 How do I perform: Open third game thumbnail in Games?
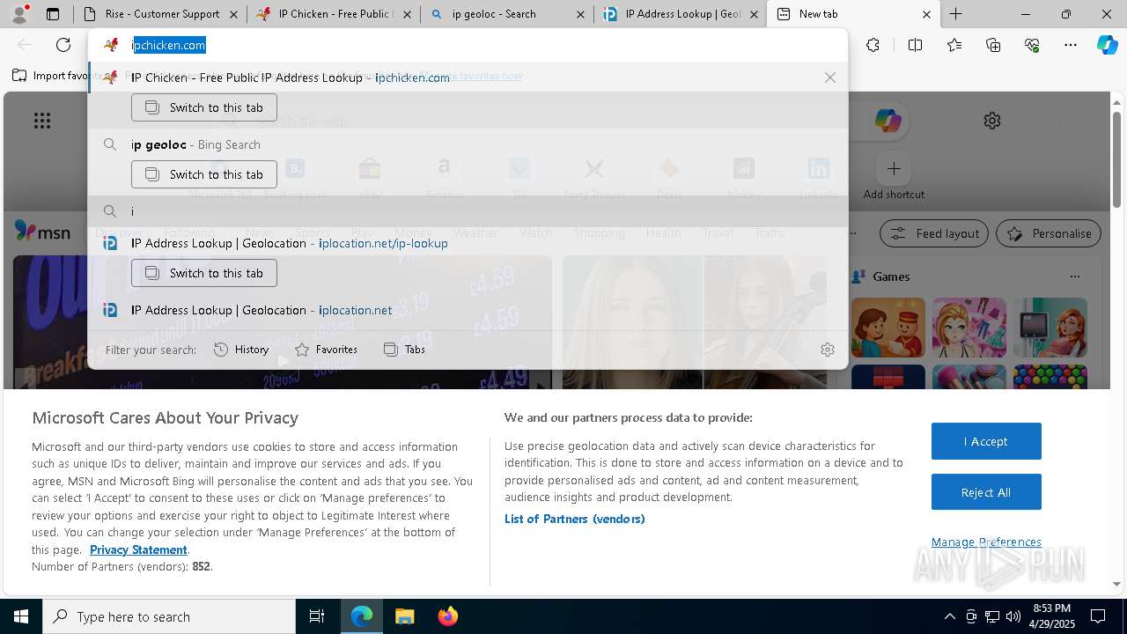coord(1050,328)
